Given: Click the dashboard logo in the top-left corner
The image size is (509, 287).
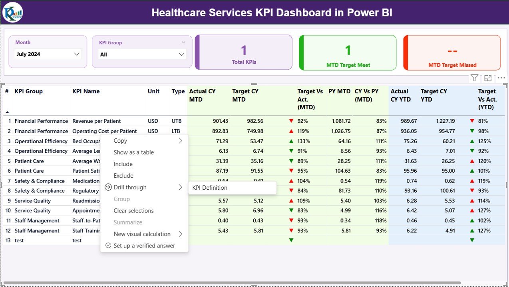Looking at the screenshot, I should pos(12,12).
